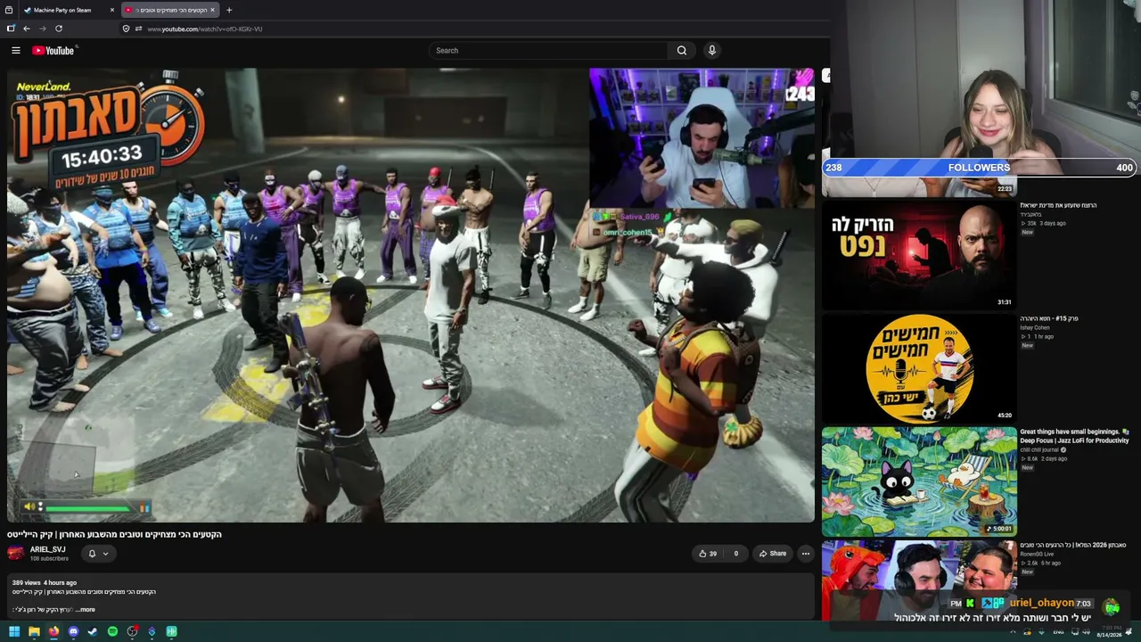Open Steam from the taskbar
This screenshot has height=642, width=1141.
coord(93,632)
